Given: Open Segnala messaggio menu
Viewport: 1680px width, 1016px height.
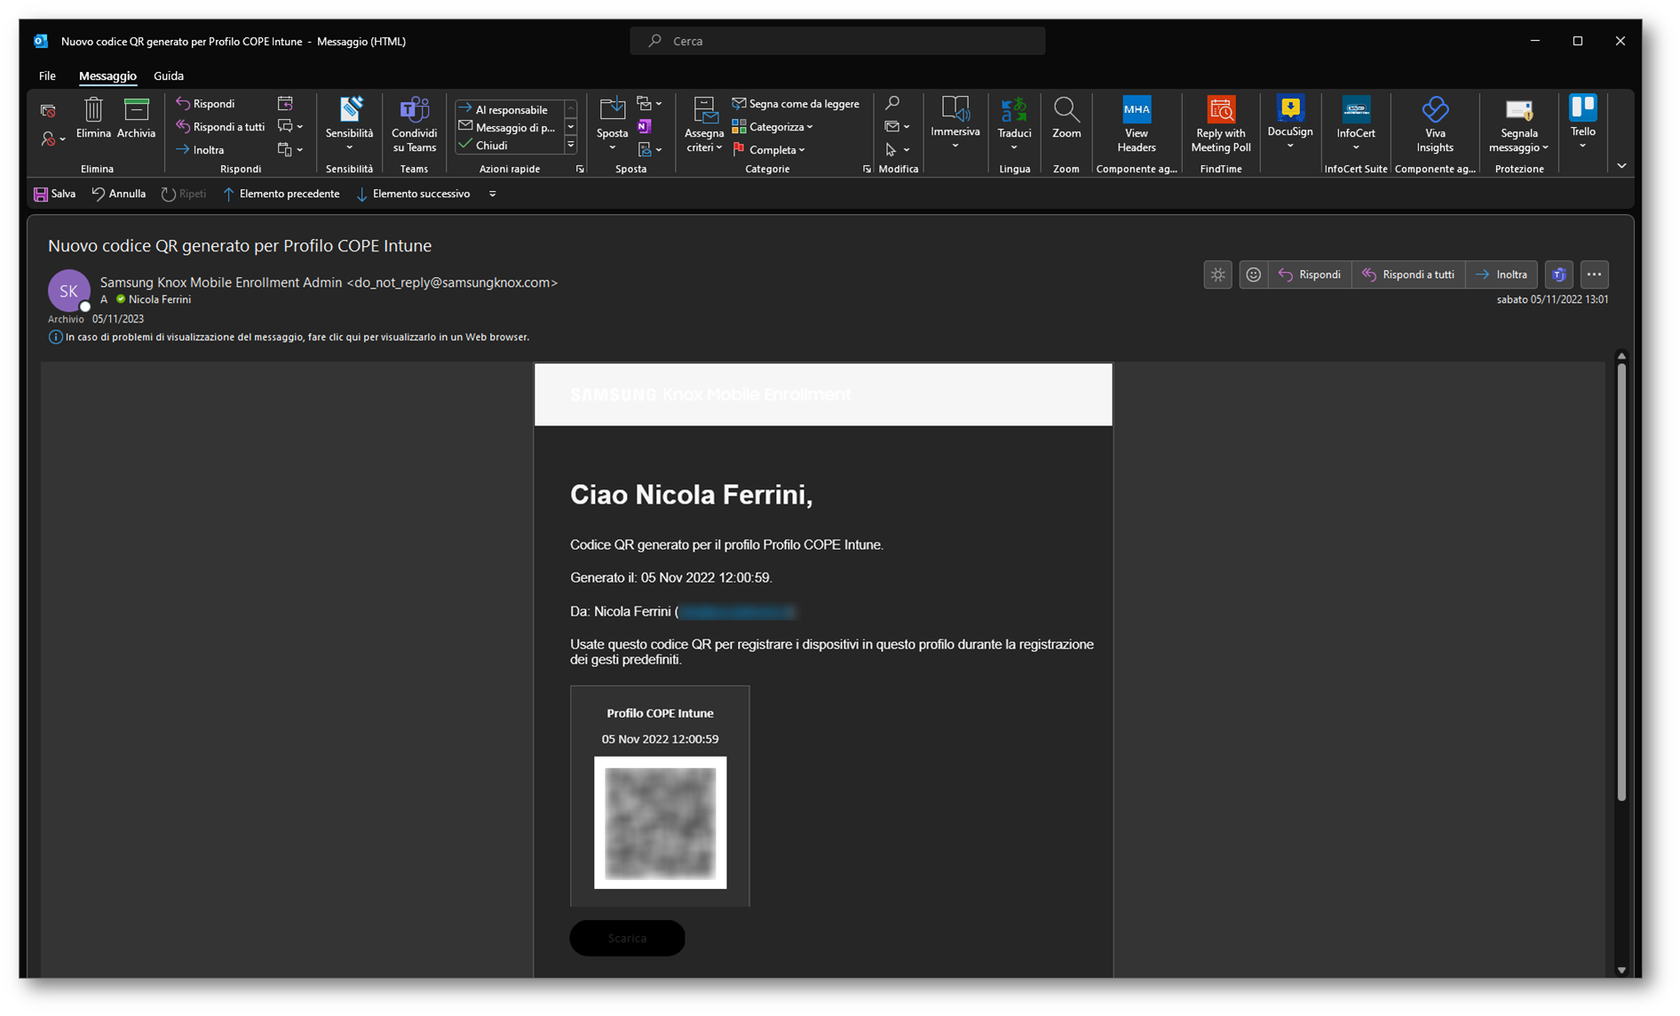Looking at the screenshot, I should (x=1518, y=124).
